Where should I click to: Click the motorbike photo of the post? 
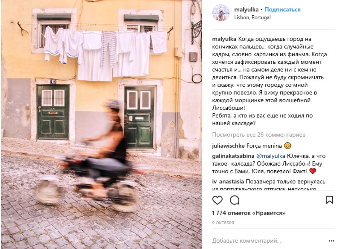tap(101, 124)
